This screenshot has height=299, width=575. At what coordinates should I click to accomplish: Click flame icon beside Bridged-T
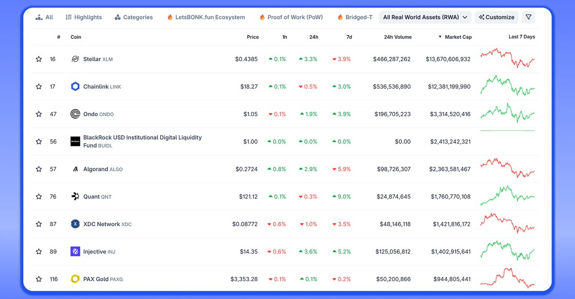pyautogui.click(x=340, y=17)
